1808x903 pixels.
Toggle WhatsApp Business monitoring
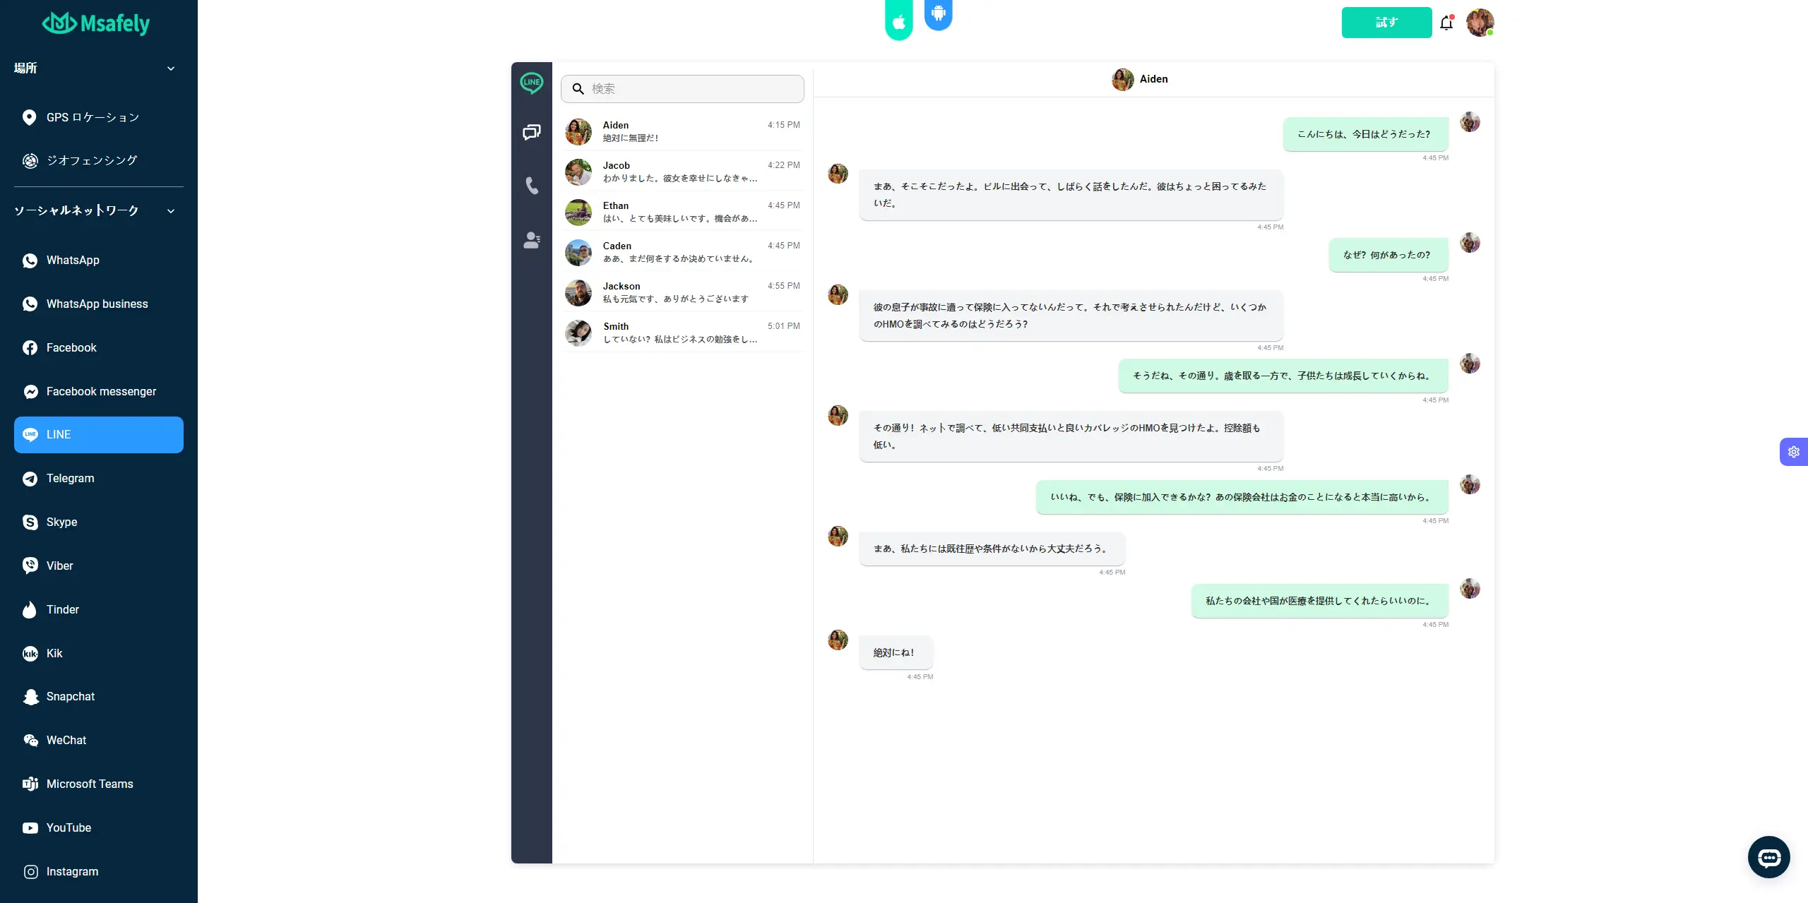(x=97, y=304)
